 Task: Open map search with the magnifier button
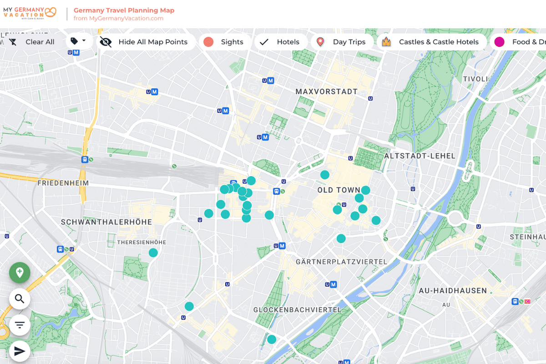click(20, 299)
